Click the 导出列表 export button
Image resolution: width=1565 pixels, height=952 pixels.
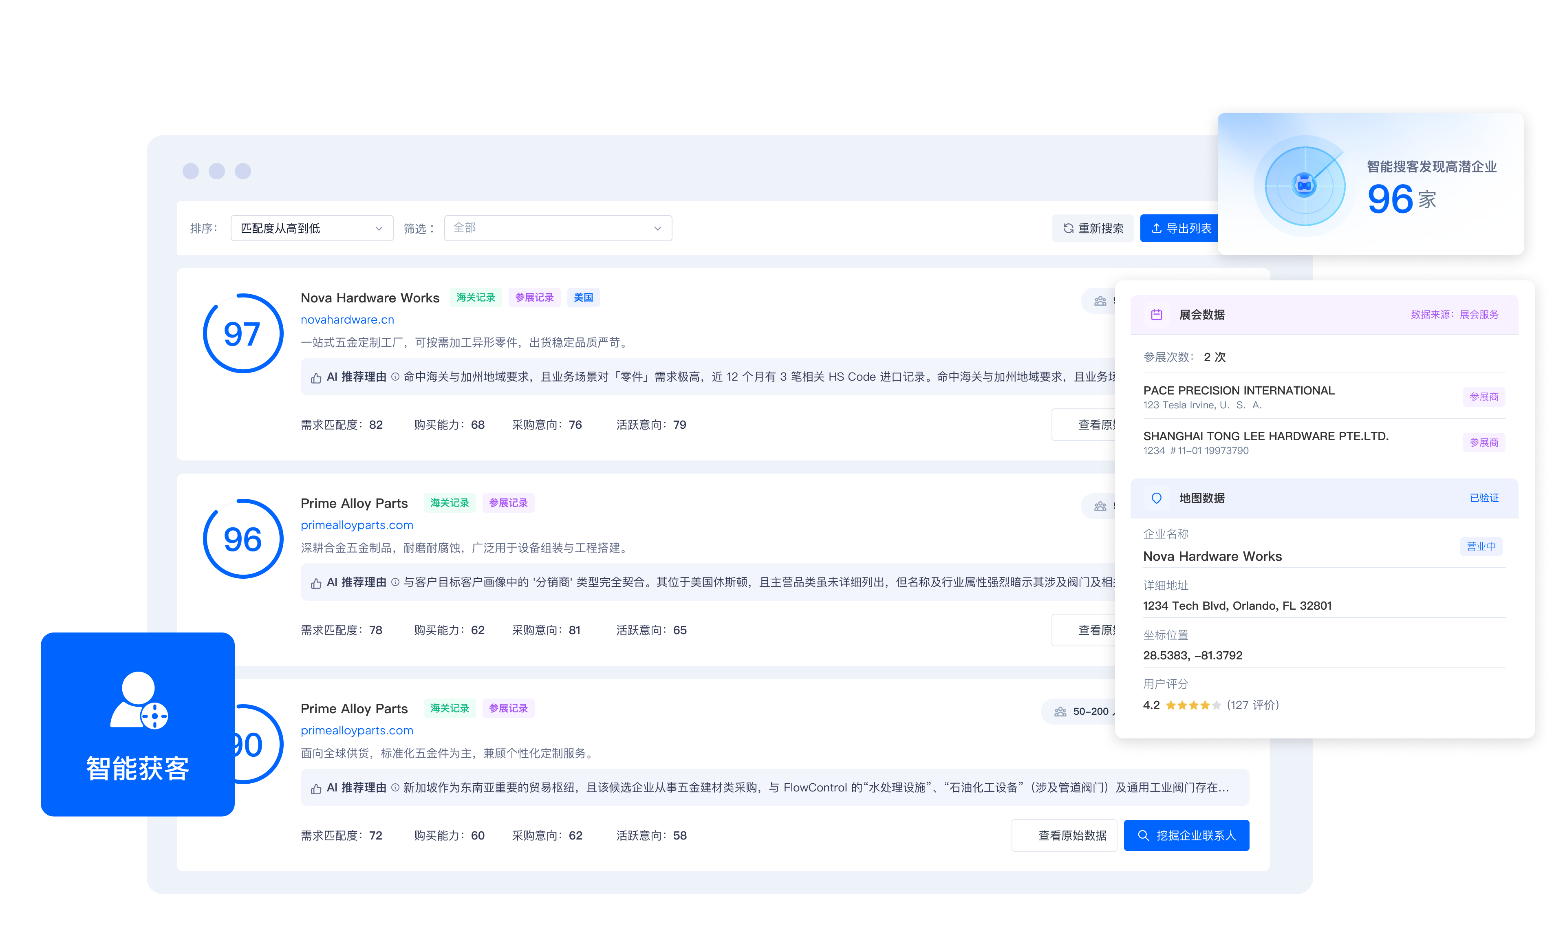point(1179,228)
